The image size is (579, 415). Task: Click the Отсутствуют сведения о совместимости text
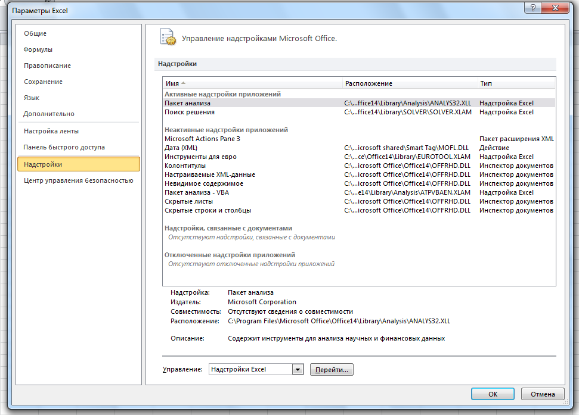click(x=290, y=312)
